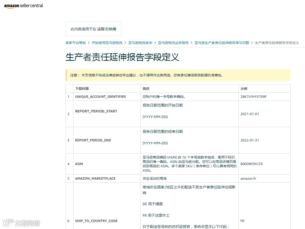Image resolution: width=305 pixels, height=229 pixels.
Task: Select SHIP_TO_COUNTRY_CODE cell
Action: [x=96, y=221]
